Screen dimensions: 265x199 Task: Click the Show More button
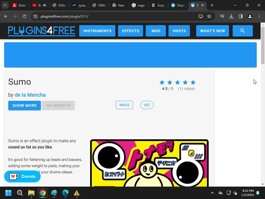tap(25, 105)
